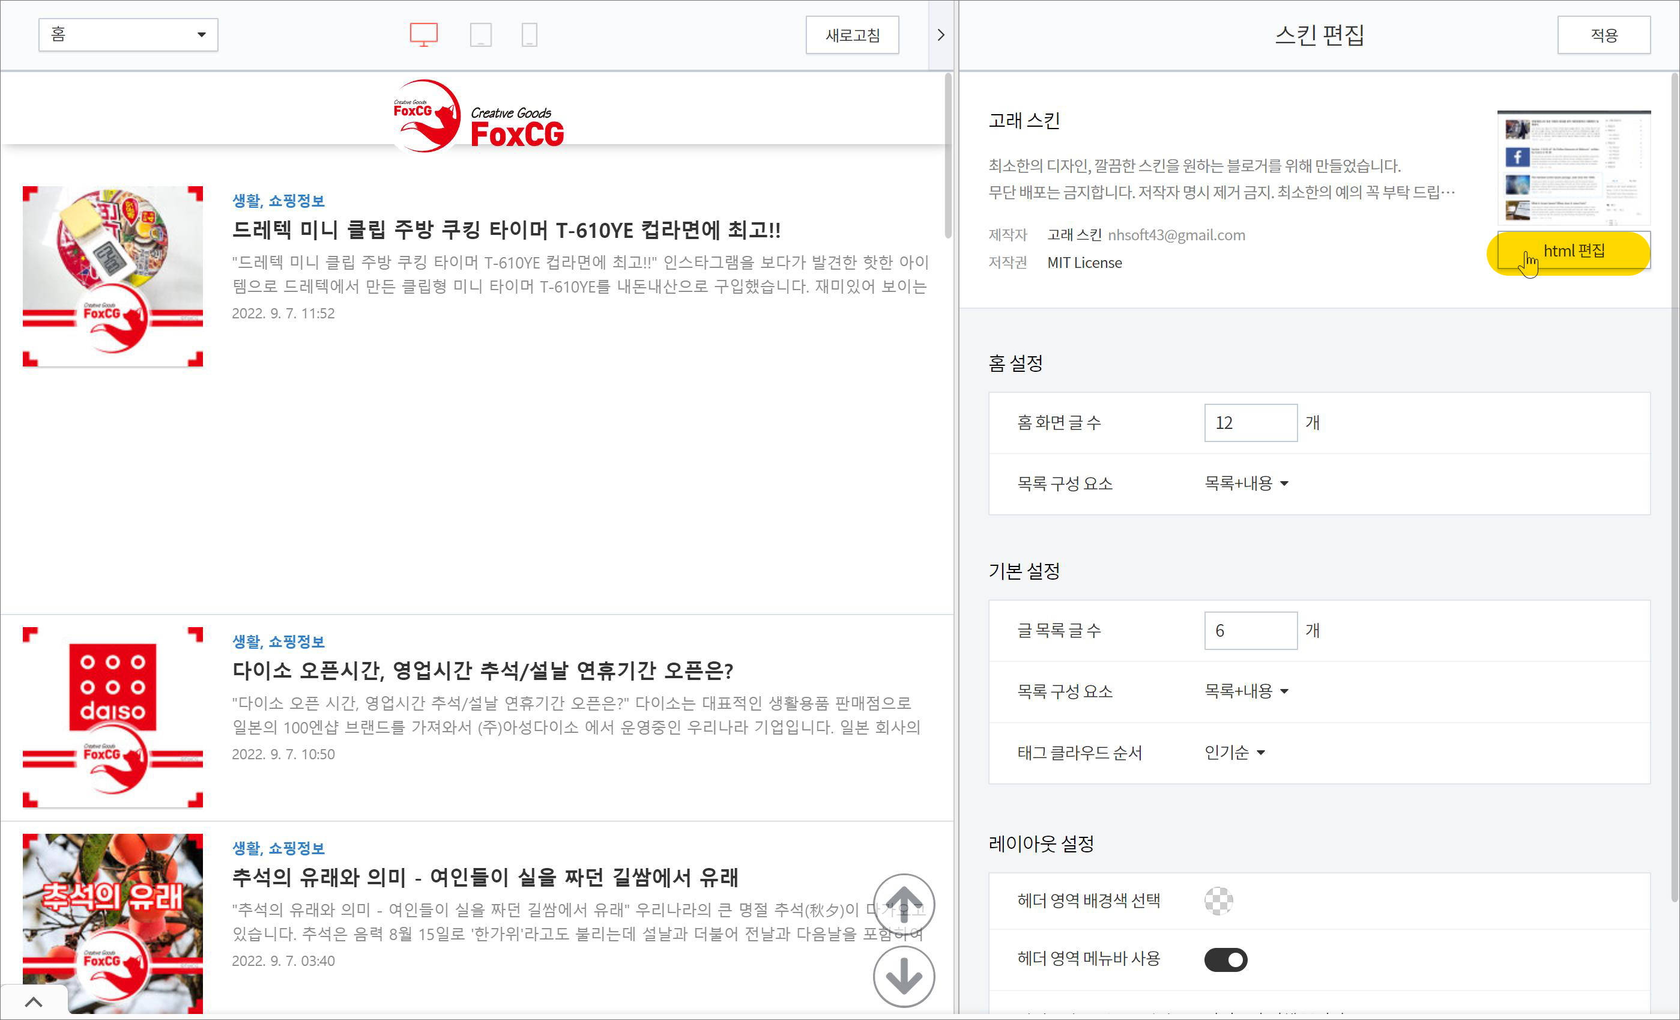Viewport: 1680px width, 1020px height.
Task: Open 기본 설정 목록 구성 요소 dropdown
Action: coord(1246,691)
